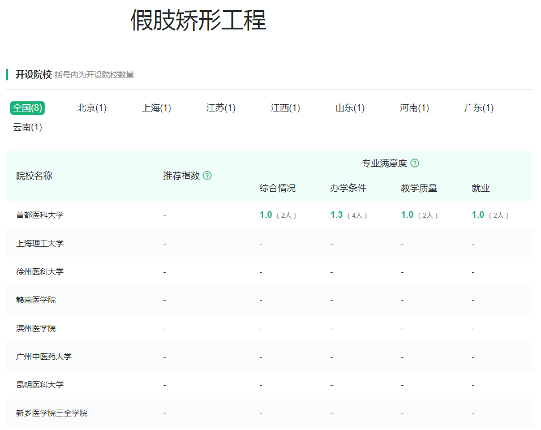Image resolution: width=541 pixels, height=430 pixels.
Task: Click the 括号内为开设院校数量 note
Action: coord(94,75)
